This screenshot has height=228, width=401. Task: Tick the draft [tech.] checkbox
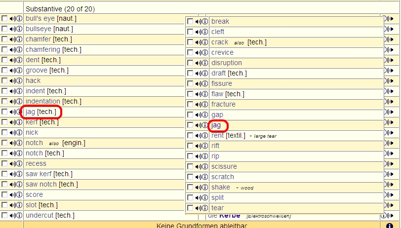pos(190,73)
